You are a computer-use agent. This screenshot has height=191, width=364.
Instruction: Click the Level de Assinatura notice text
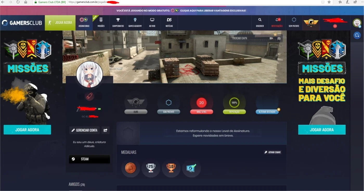point(213,133)
